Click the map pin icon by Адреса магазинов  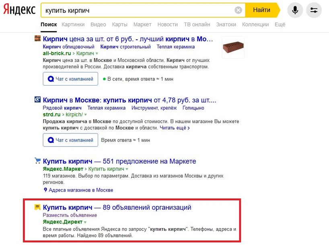45,190
